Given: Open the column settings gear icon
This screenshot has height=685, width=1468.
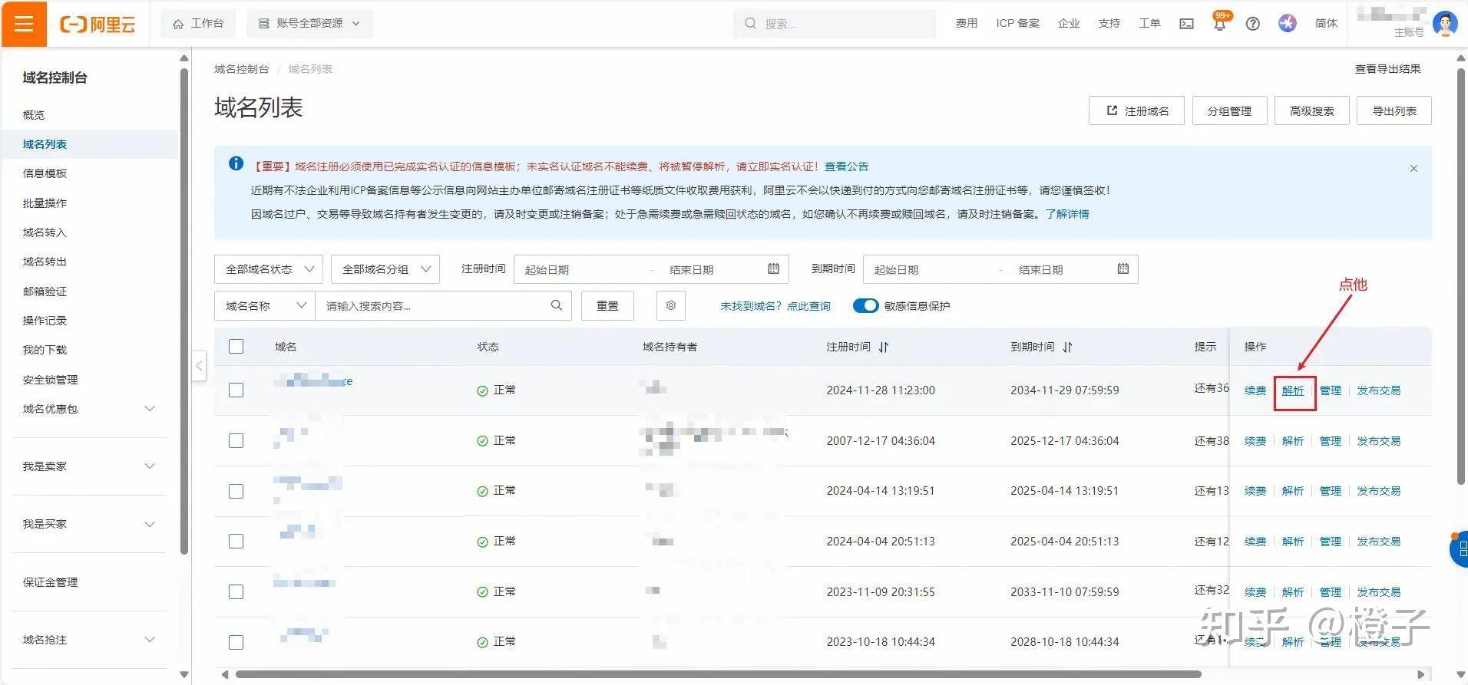Looking at the screenshot, I should [x=671, y=305].
